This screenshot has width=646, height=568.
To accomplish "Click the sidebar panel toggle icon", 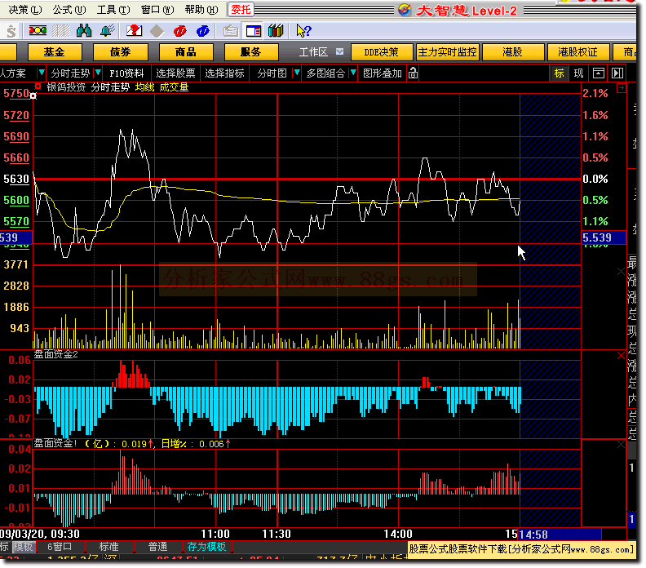I will click(x=617, y=73).
